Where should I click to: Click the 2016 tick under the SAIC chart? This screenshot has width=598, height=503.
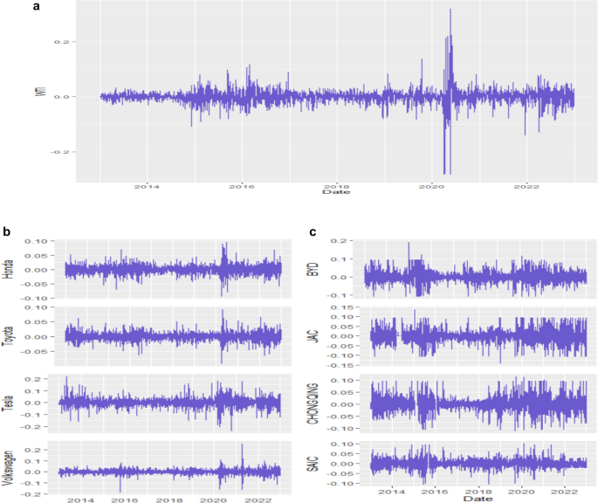coord(435,492)
